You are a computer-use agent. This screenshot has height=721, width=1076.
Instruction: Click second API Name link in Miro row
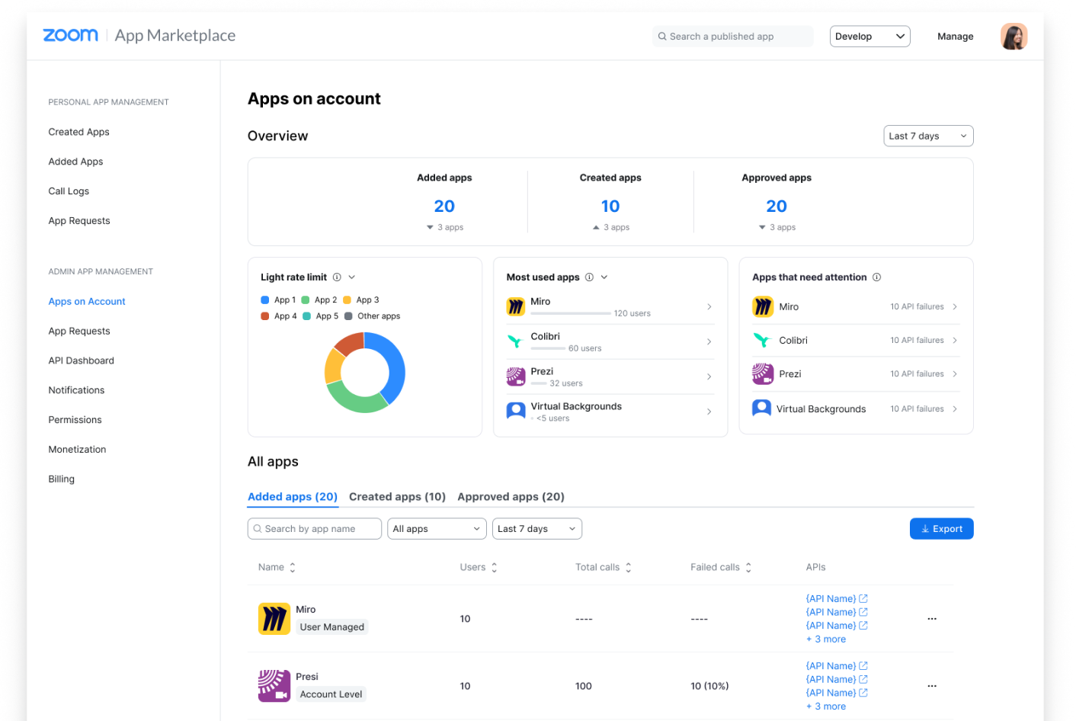click(x=837, y=612)
